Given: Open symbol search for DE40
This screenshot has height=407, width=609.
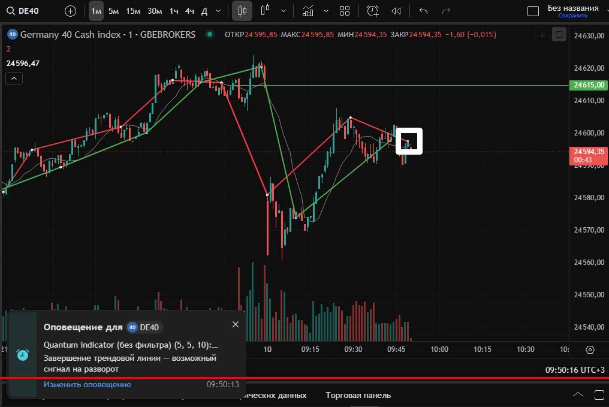Looking at the screenshot, I should pos(23,11).
